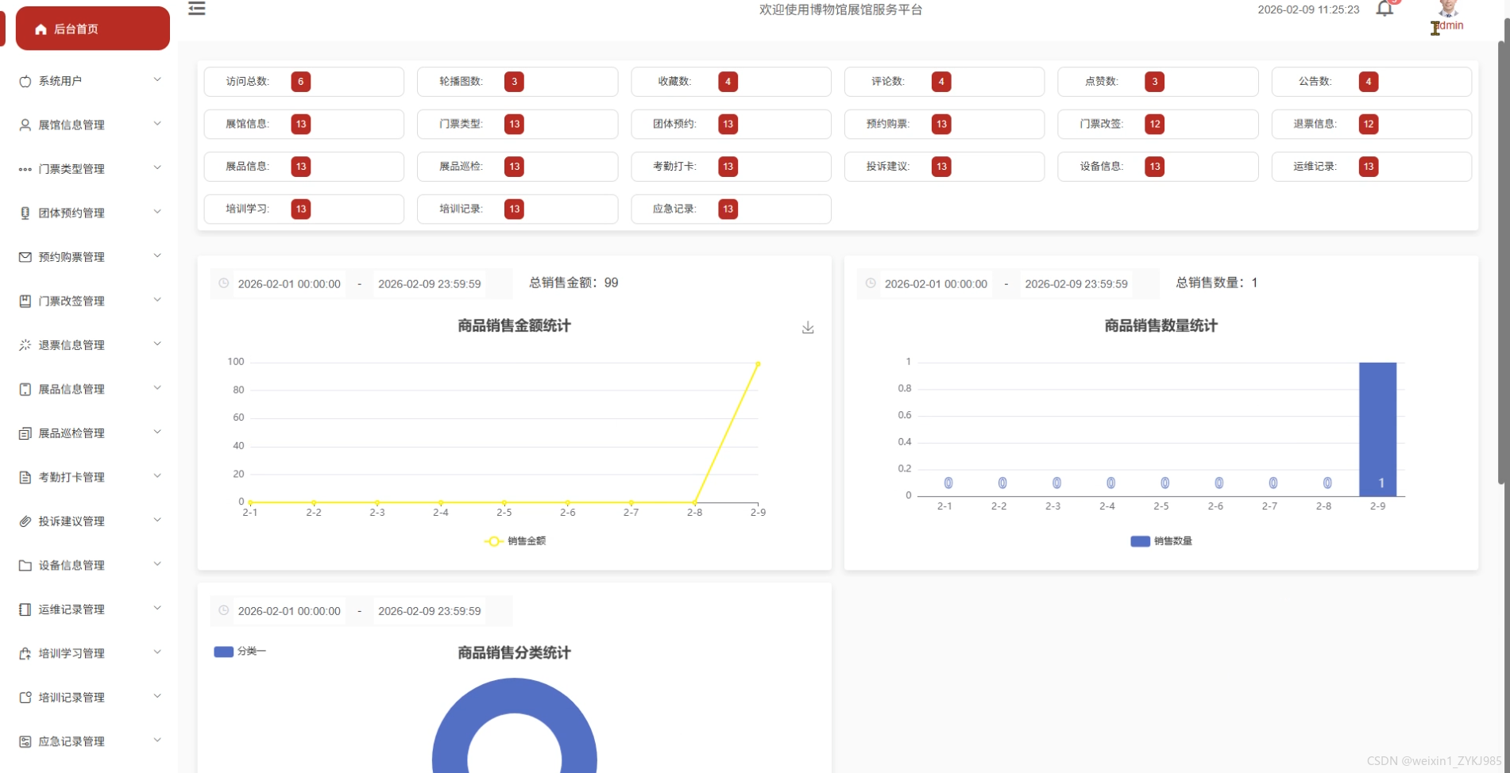Open the 设备信息管理 menu label
This screenshot has width=1510, height=773.
point(71,565)
